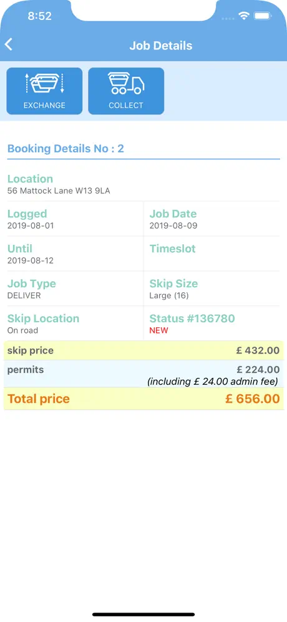The width and height of the screenshot is (287, 622).
Task: Tap the Wi-Fi status icon
Action: (x=244, y=16)
